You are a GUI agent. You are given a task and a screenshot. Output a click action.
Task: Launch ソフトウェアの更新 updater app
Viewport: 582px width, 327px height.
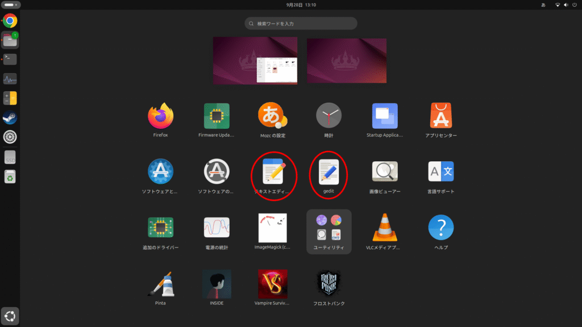pos(217,171)
